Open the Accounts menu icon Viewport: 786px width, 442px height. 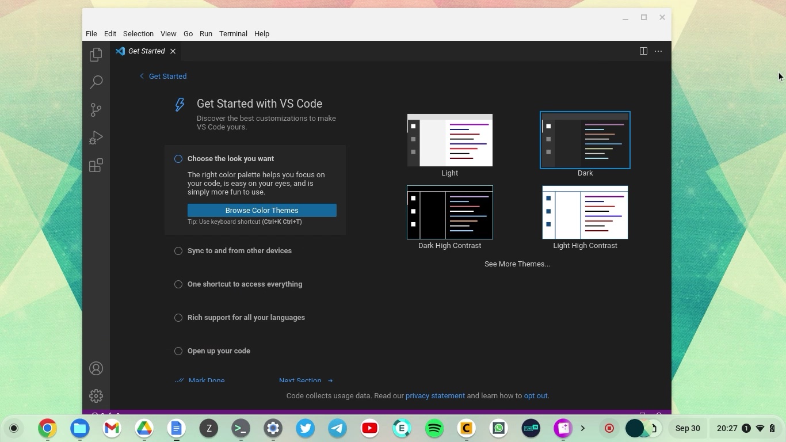tap(96, 368)
